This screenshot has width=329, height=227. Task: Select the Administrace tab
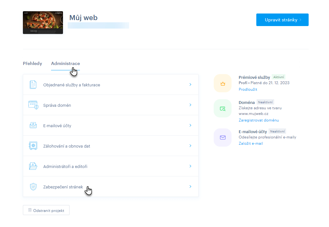[65, 64]
